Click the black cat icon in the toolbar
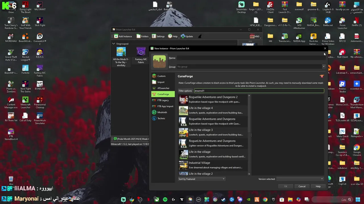 (200, 36)
